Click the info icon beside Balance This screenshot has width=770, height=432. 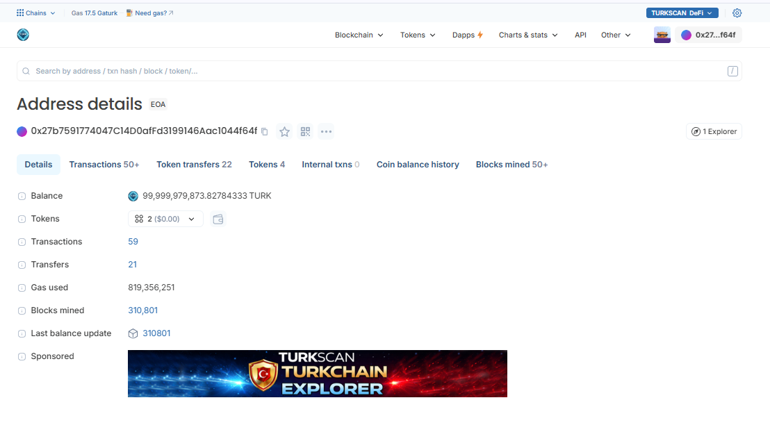pos(22,197)
